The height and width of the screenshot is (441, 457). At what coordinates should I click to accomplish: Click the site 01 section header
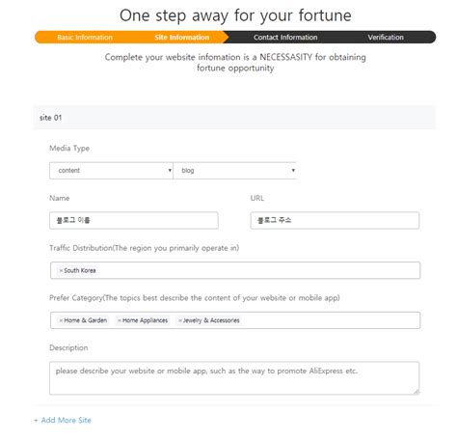234,118
